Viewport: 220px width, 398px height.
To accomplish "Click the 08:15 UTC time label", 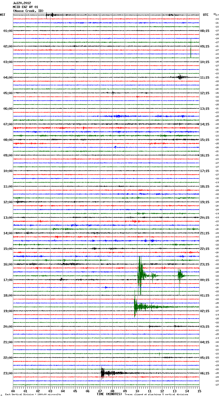I will point(204,31).
